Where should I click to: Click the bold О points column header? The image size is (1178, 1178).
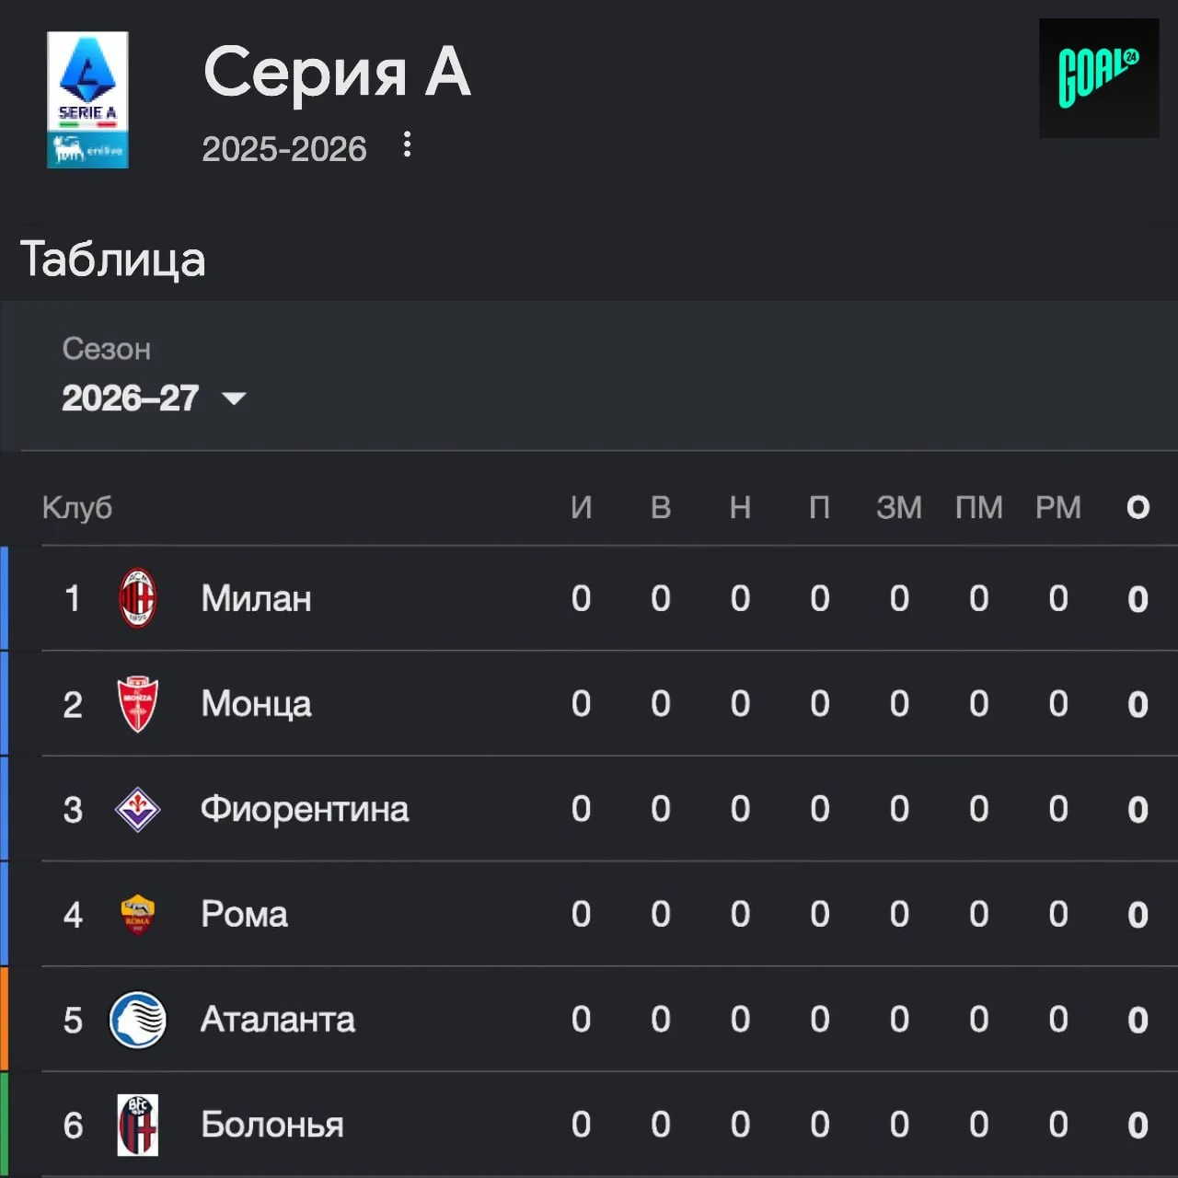tap(1138, 507)
